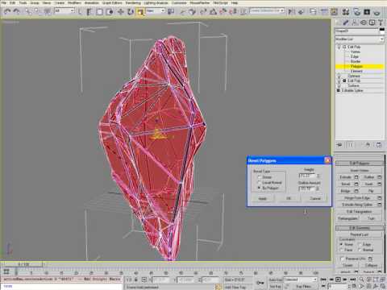Open Extrude settings box next to Extrude
Image resolution: width=387 pixels, height=290 pixels.
[356, 177]
